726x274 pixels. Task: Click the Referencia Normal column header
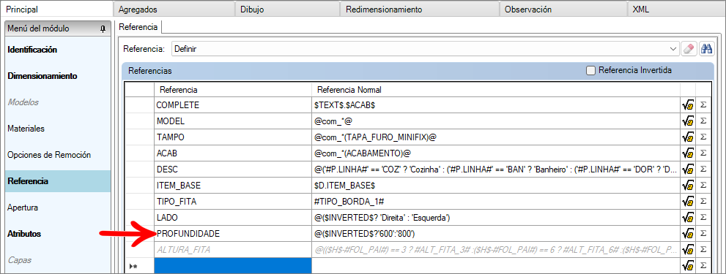[496, 89]
